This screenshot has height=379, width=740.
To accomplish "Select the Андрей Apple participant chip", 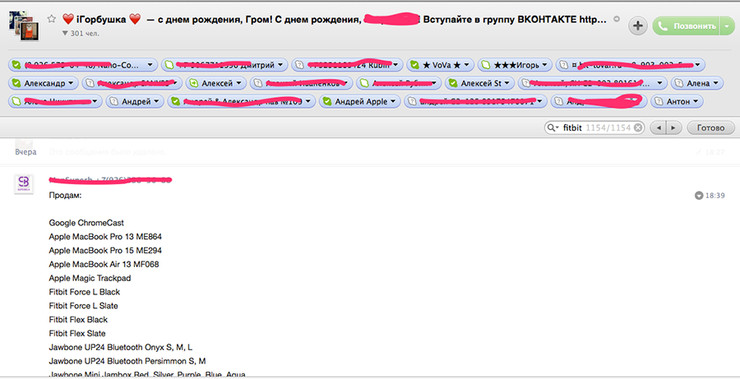I will tap(359, 101).
